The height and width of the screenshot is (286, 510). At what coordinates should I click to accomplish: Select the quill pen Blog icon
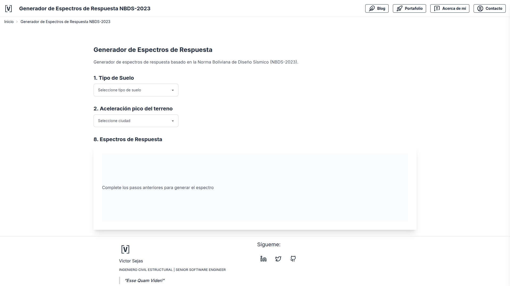click(372, 8)
